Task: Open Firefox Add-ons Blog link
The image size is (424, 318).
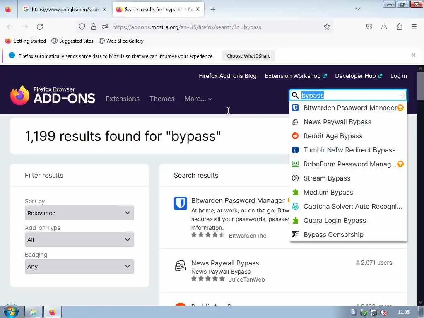Action: click(228, 76)
